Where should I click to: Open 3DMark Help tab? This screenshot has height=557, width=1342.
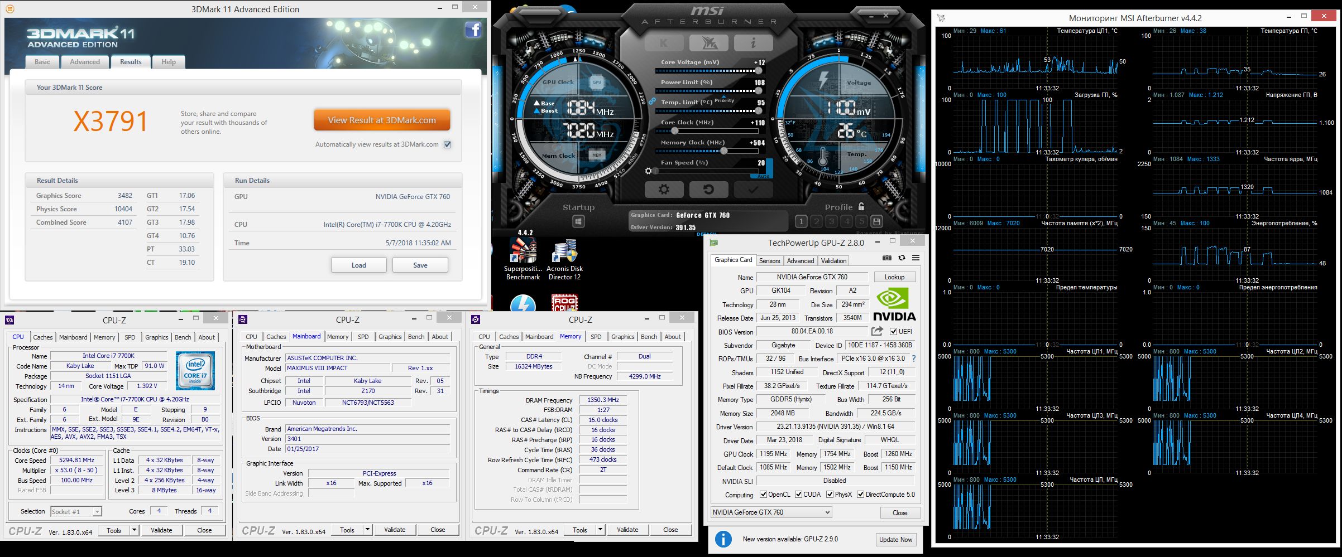(x=169, y=62)
